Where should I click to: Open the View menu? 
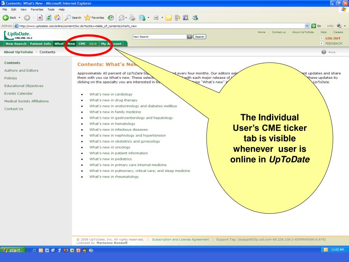24,9
